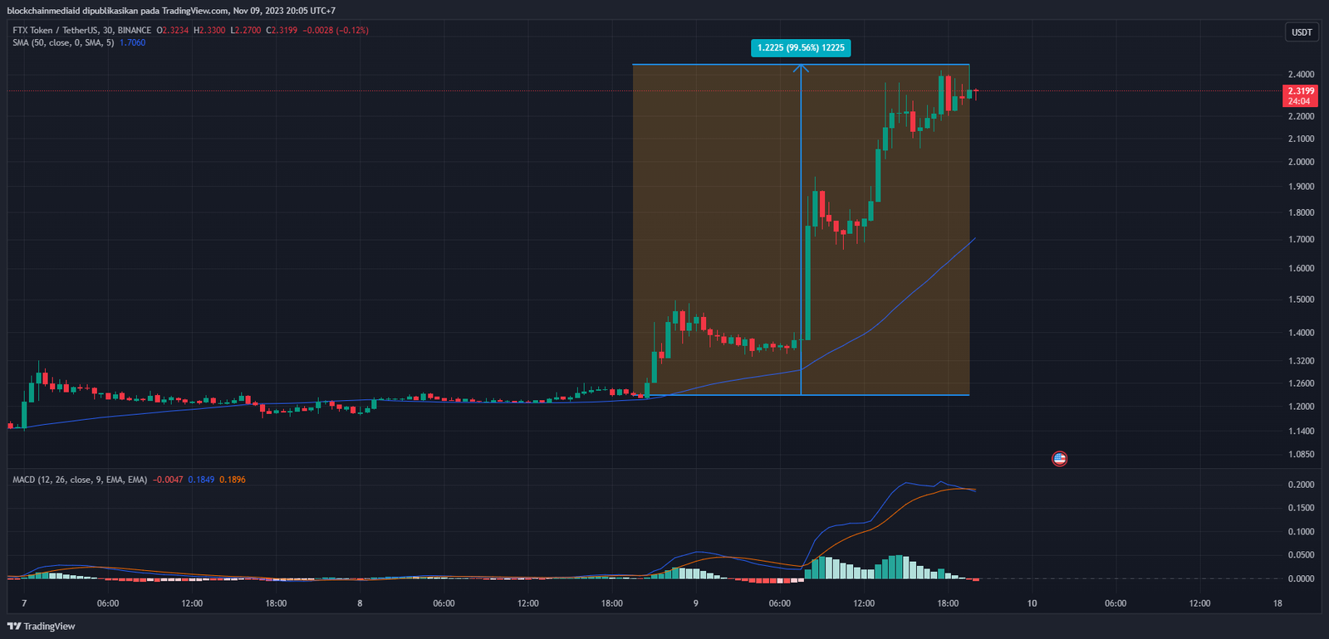Click the 1.0850 price axis label
The width and height of the screenshot is (1329, 639).
pyautogui.click(x=1301, y=454)
